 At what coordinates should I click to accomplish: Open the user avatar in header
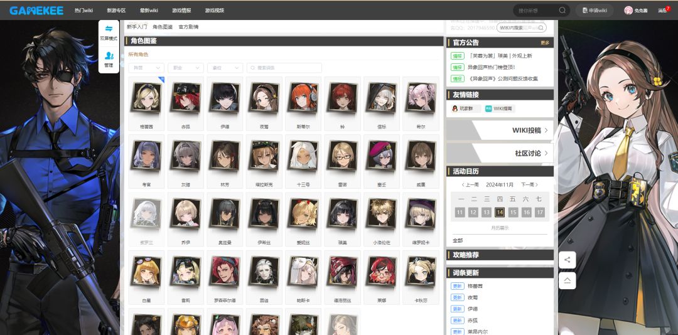tap(628, 11)
